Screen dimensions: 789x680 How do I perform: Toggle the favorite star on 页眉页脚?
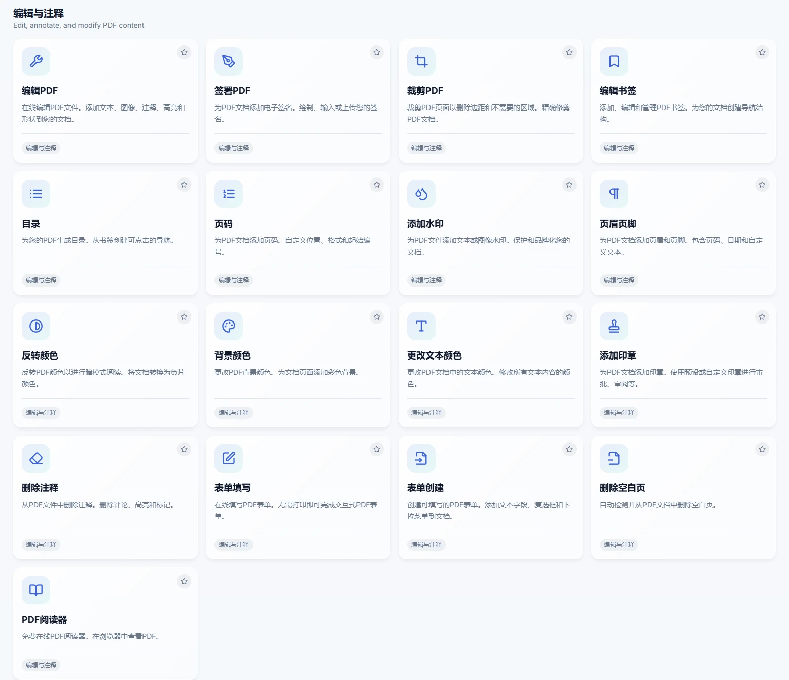pyautogui.click(x=762, y=185)
